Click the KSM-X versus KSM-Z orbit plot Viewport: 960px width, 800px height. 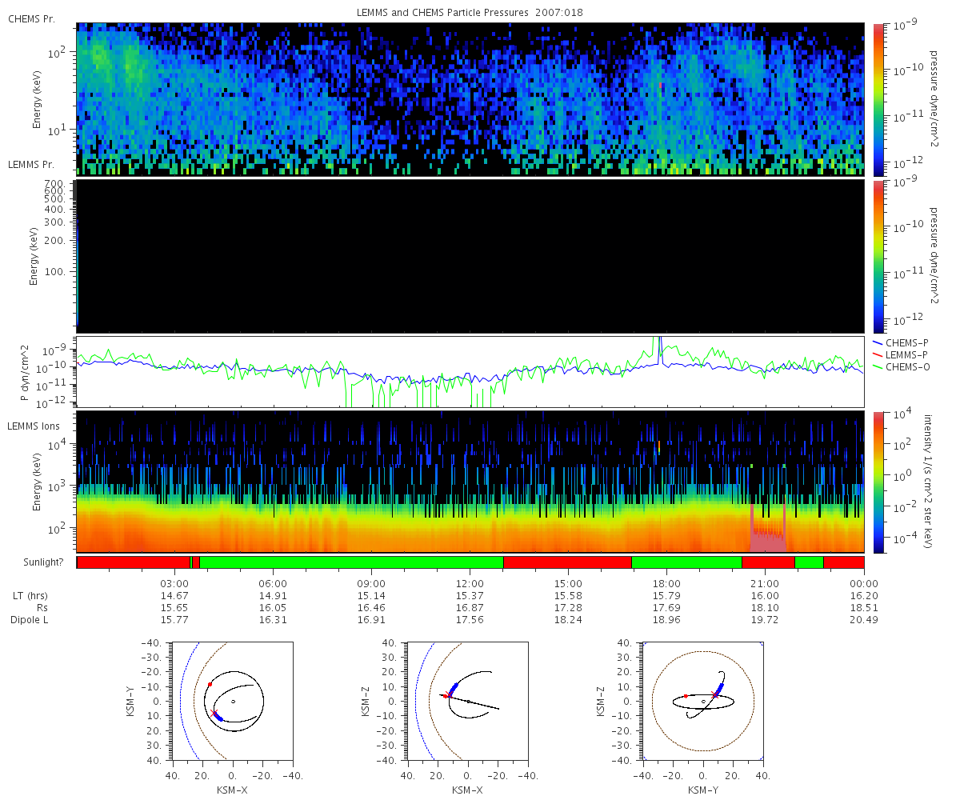pos(468,702)
